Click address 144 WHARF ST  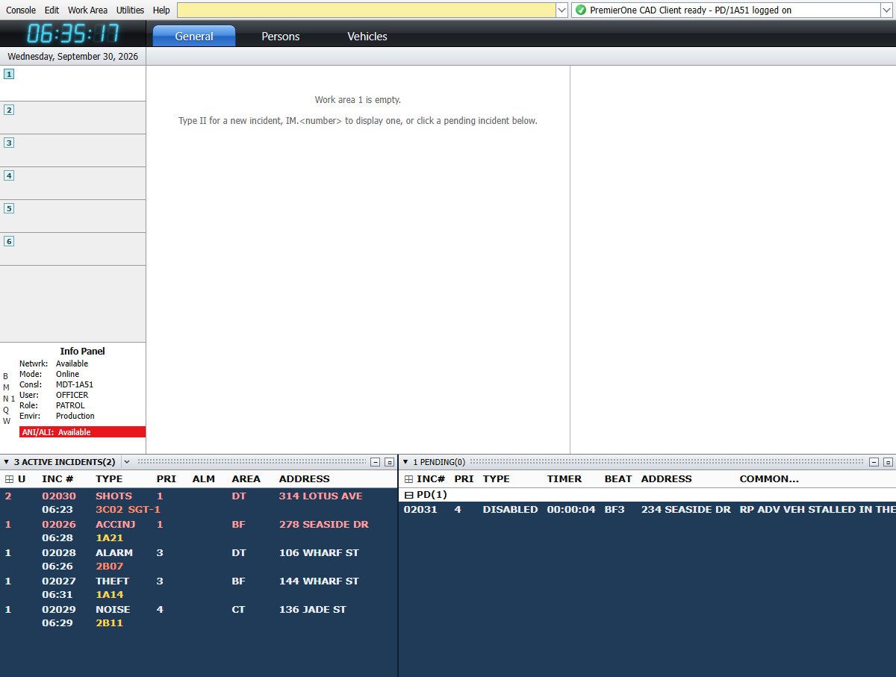tap(319, 581)
